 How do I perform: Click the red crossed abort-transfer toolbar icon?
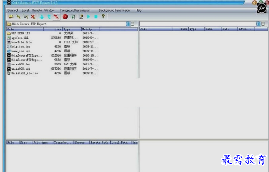[56, 17]
